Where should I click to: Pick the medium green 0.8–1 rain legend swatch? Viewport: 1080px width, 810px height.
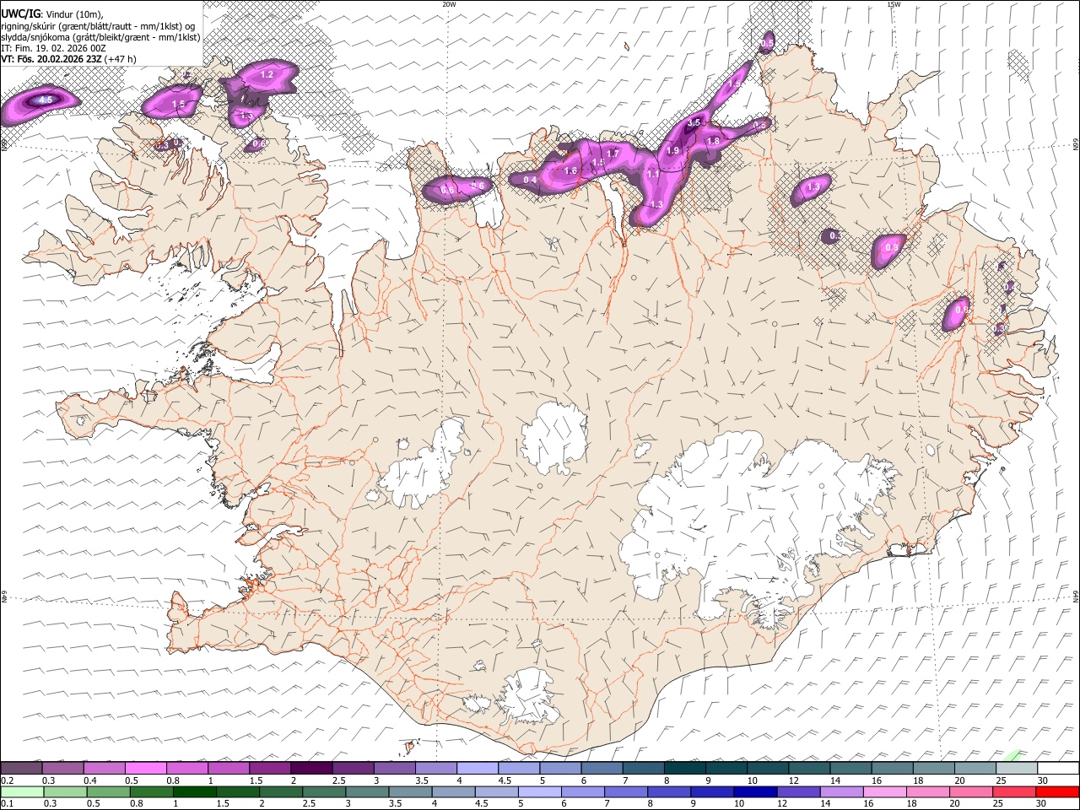pos(151,792)
